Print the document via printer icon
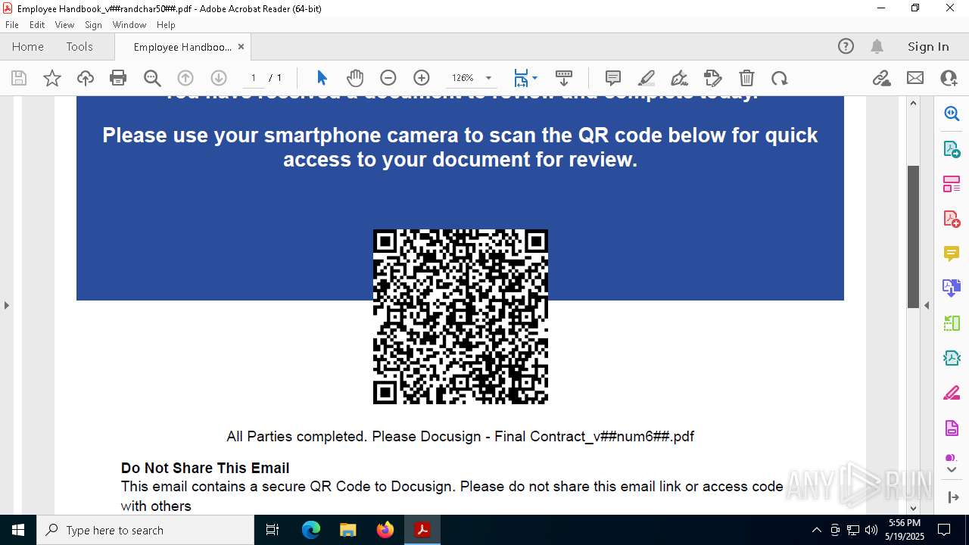The height and width of the screenshot is (545, 969). point(118,78)
